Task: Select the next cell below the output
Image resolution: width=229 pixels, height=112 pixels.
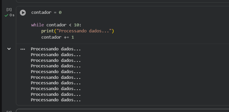Action: [122, 110]
